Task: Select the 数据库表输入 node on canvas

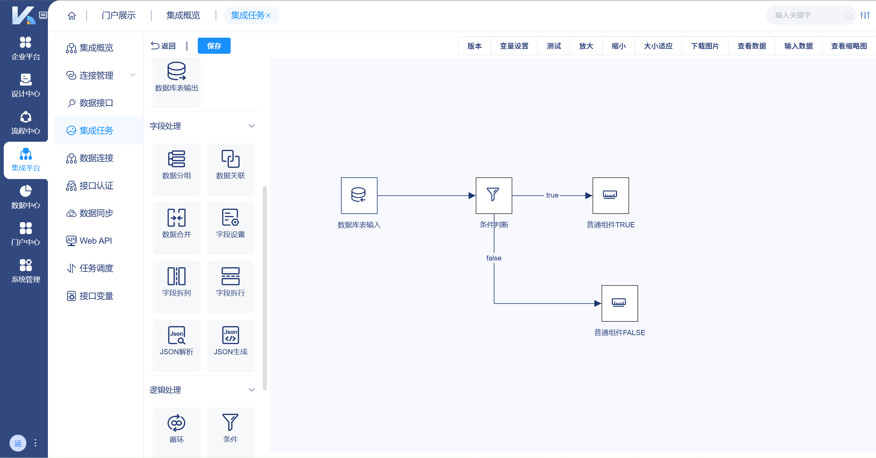Action: (x=359, y=195)
